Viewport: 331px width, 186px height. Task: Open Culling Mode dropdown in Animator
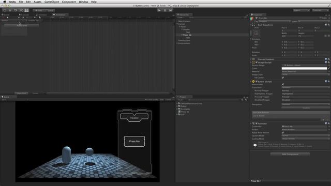306,139
